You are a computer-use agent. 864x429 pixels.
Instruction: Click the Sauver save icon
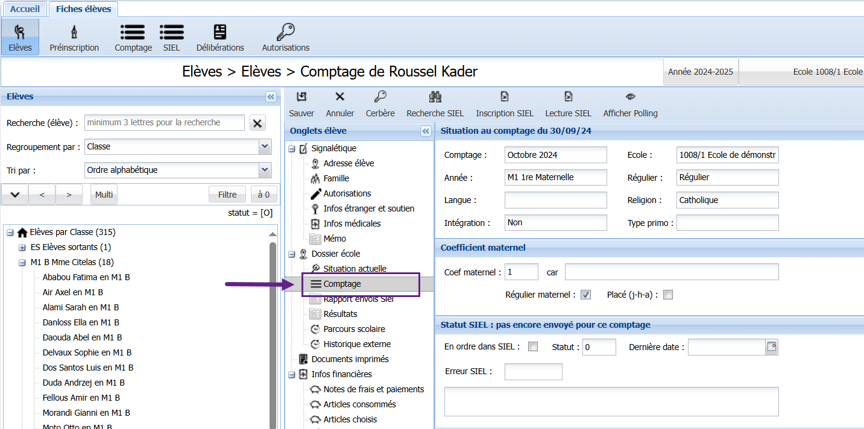[301, 97]
